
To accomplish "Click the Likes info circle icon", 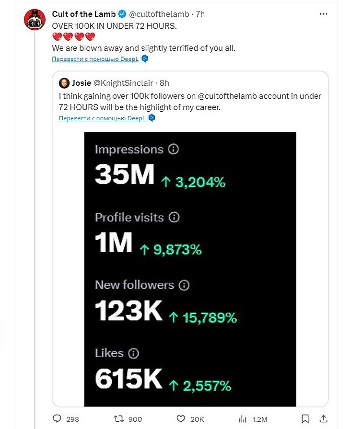I will 134,354.
